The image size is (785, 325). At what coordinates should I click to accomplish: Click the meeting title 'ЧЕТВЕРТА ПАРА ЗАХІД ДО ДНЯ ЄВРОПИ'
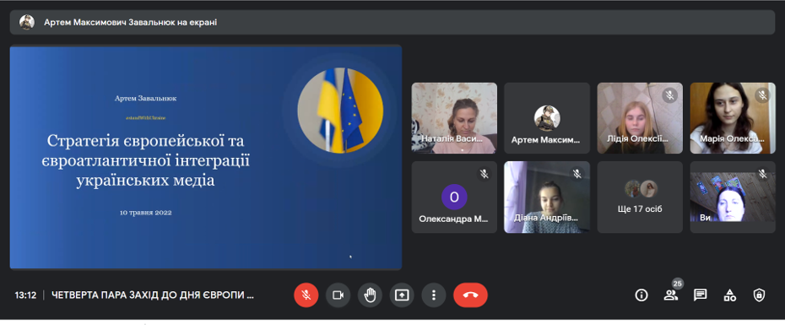(x=153, y=295)
